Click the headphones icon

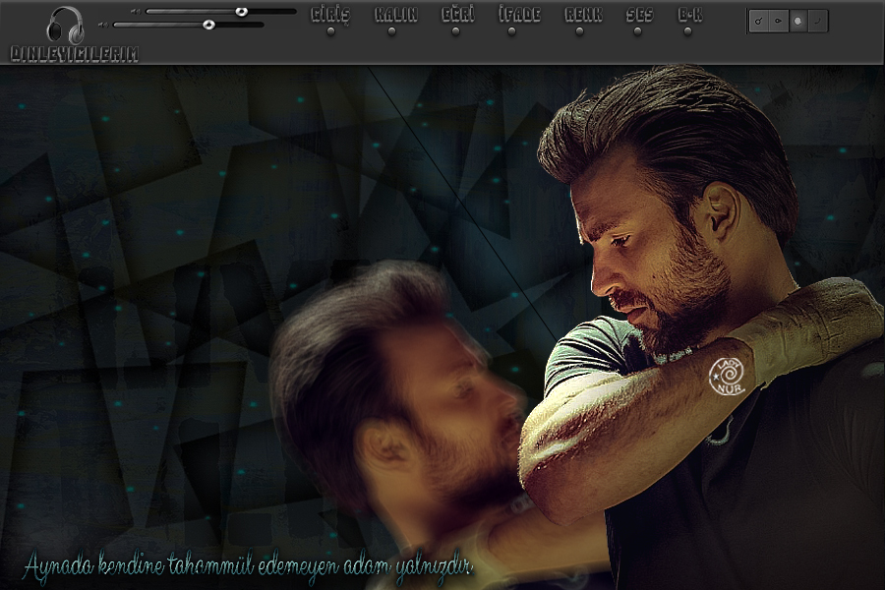pyautogui.click(x=65, y=24)
